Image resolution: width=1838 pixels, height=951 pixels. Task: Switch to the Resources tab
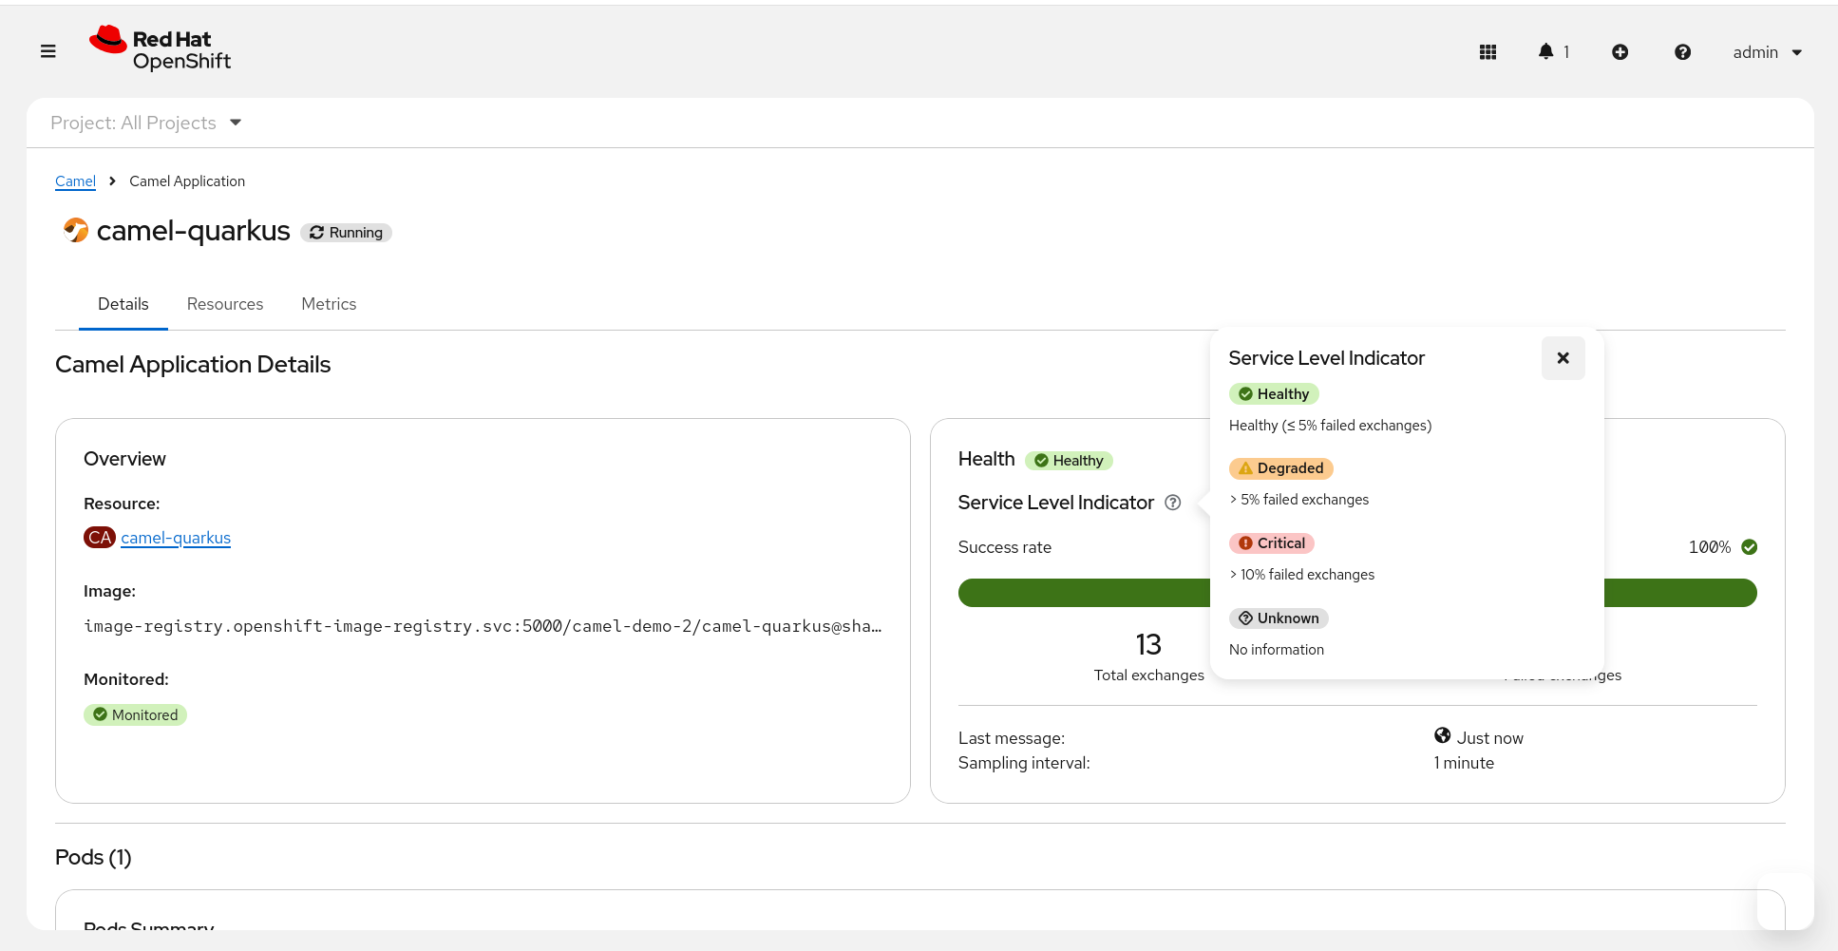pyautogui.click(x=225, y=304)
